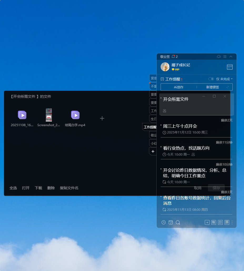
Task: Open the 仅 未完成 filter dropdown arrow
Action: tap(232, 79)
